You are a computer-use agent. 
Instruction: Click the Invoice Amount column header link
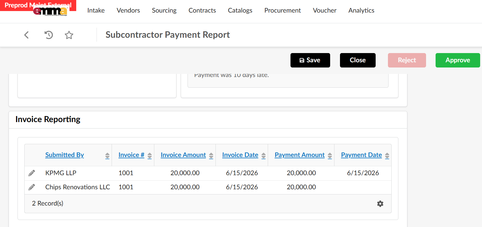pyautogui.click(x=183, y=155)
